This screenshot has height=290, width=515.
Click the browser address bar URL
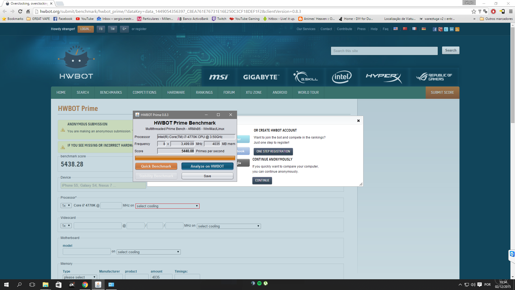(x=170, y=11)
